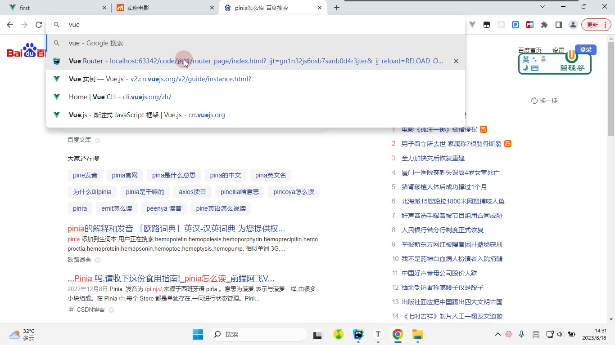The image size is (615, 345).
Task: Go back with the browser back arrow
Action: [x=10, y=25]
